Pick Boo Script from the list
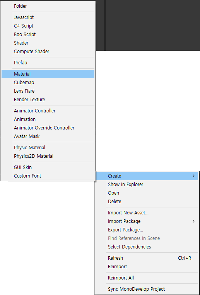Viewport: 200px width, 295px height. [48, 34]
